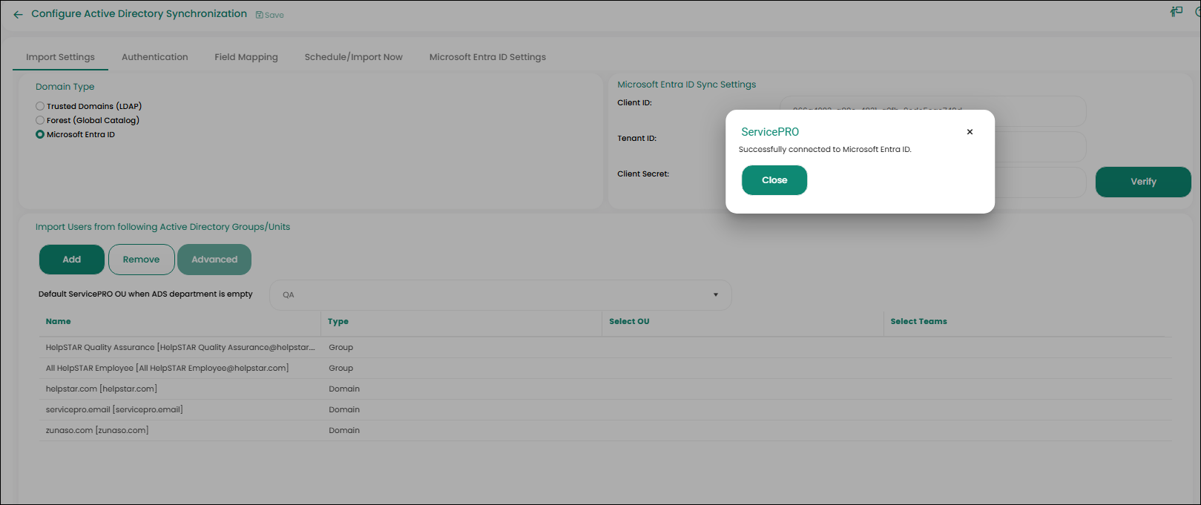Select Forest (Global Catalog) radio button
This screenshot has height=505, width=1201.
click(x=40, y=120)
